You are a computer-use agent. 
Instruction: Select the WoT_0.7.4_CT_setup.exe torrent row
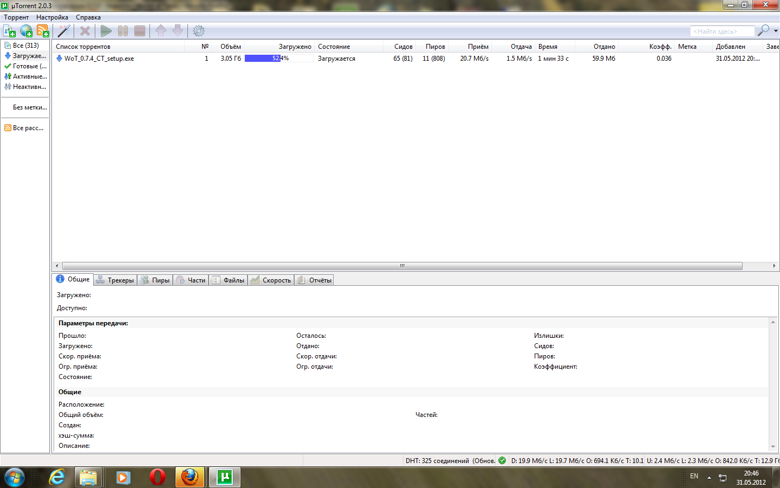[415, 59]
